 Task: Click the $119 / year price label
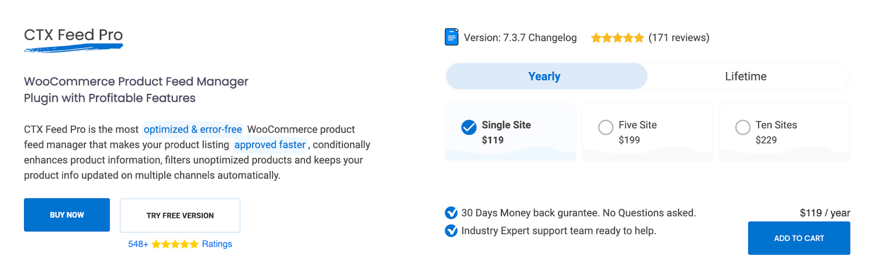click(825, 213)
